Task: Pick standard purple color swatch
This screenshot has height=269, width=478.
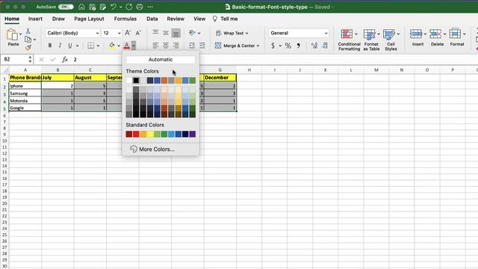Action: coord(193,134)
